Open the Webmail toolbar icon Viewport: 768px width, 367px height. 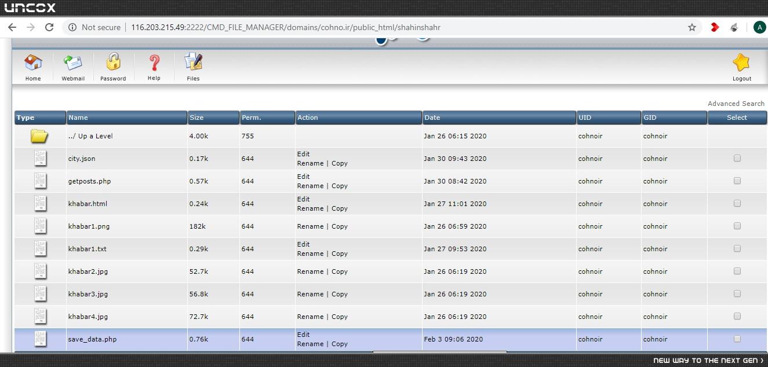[x=73, y=63]
